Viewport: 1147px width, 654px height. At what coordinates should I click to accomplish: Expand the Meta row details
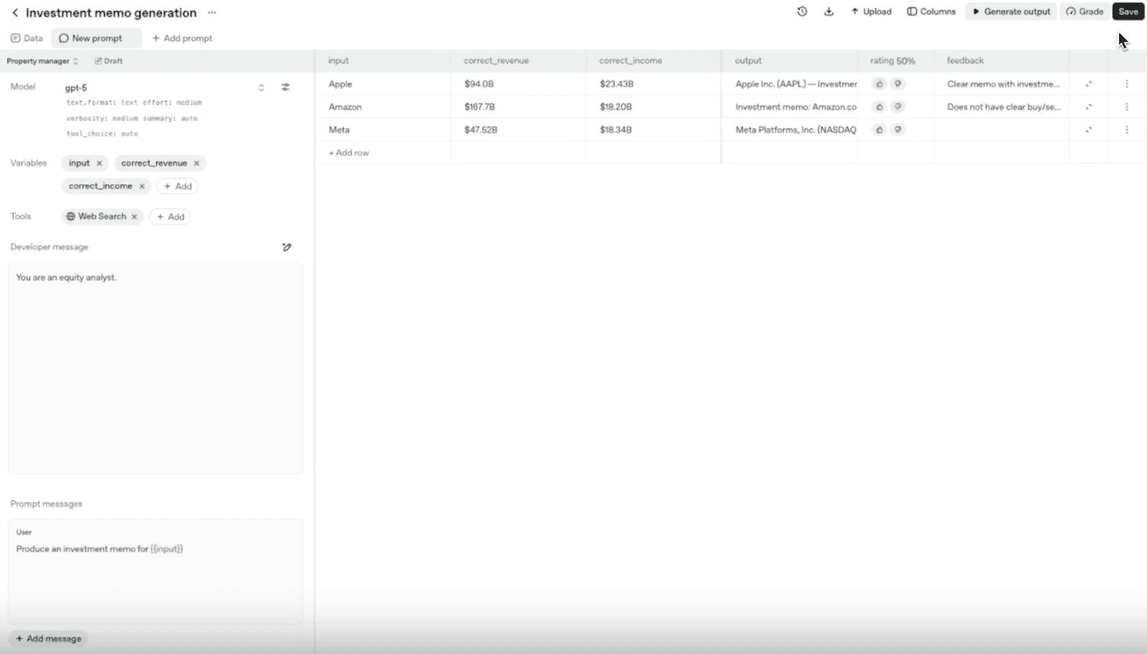[x=1088, y=130]
